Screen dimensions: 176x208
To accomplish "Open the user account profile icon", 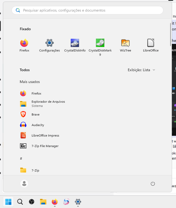I will point(24,184).
